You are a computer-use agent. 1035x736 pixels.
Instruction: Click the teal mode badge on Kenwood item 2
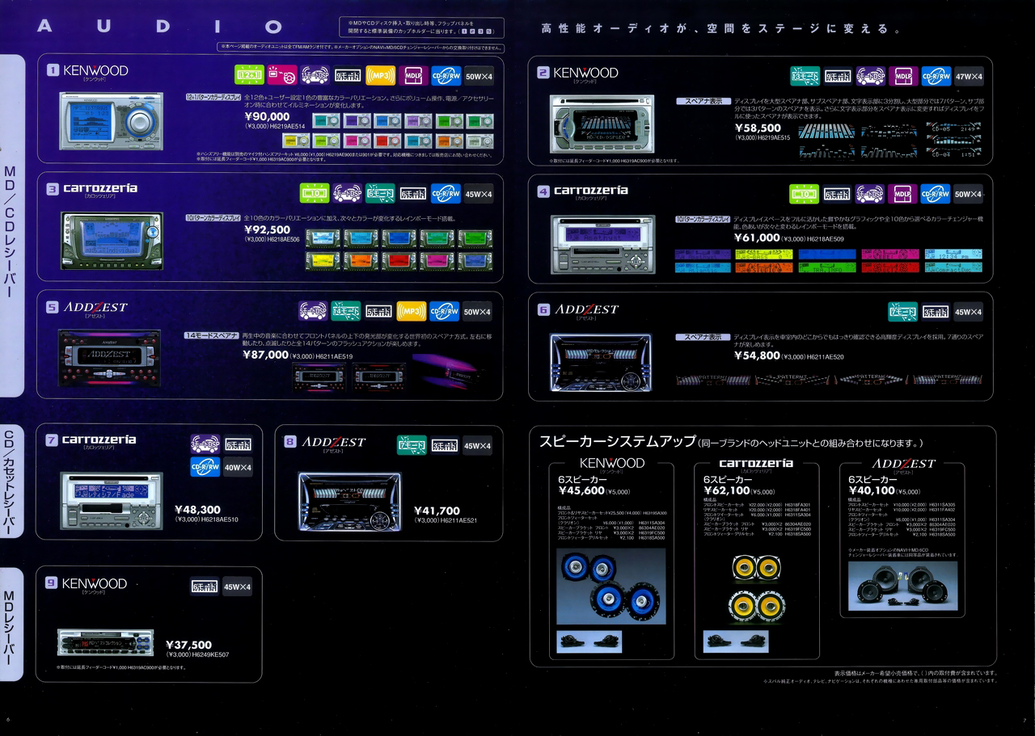pyautogui.click(x=805, y=77)
